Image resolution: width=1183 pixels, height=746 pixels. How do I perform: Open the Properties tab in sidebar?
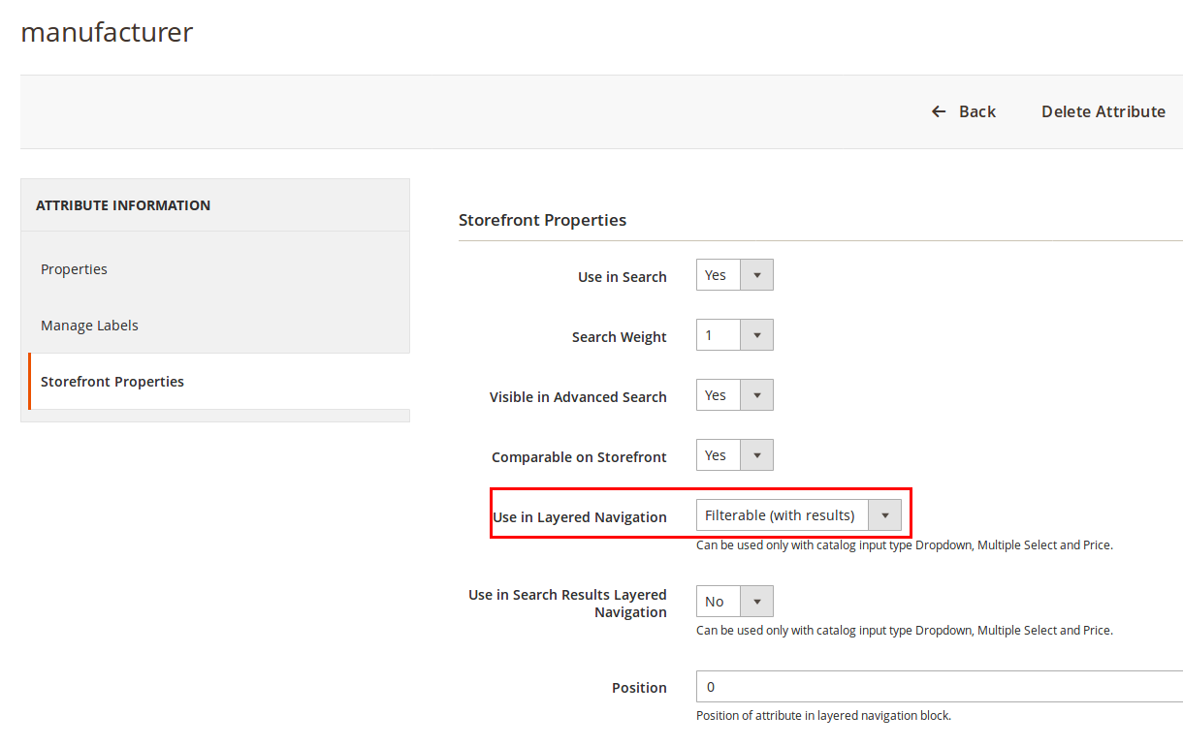click(74, 269)
